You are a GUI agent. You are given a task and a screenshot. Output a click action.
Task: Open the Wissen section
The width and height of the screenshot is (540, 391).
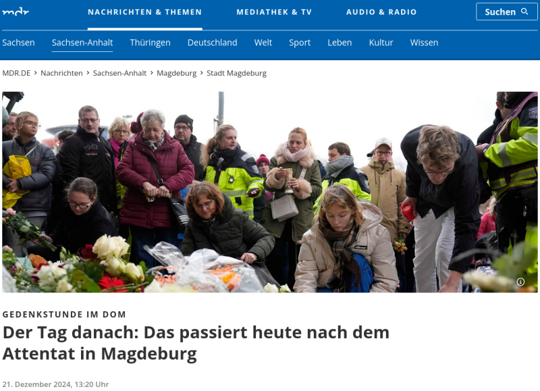[x=424, y=43]
